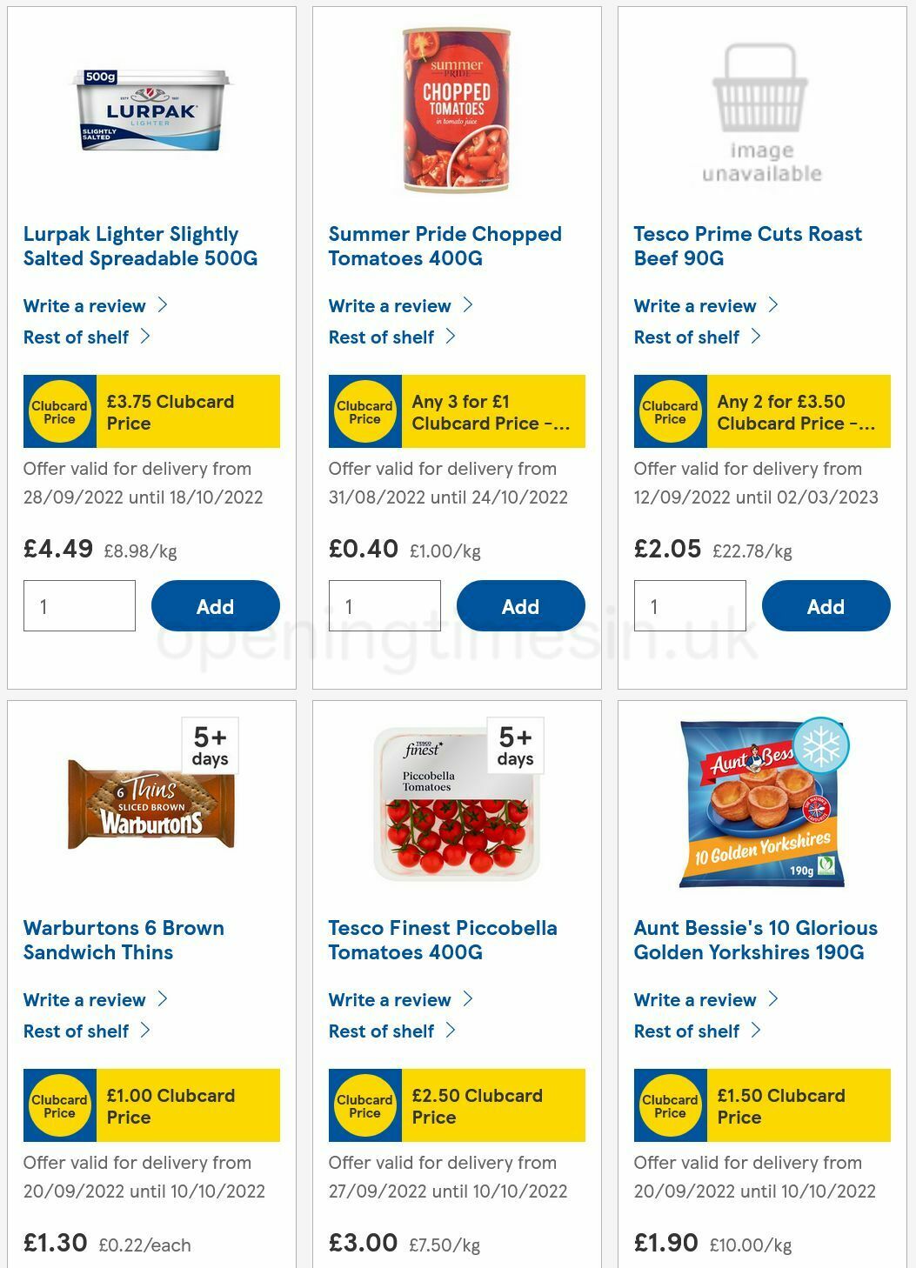
Task: Open product page for Tesco Finest Piccobella Tomatoes
Action: (x=442, y=940)
